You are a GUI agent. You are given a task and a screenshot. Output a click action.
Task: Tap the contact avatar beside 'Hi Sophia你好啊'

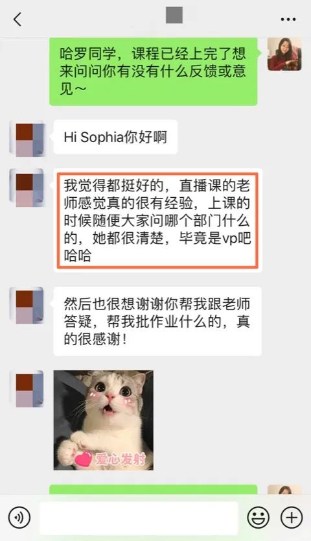click(27, 139)
